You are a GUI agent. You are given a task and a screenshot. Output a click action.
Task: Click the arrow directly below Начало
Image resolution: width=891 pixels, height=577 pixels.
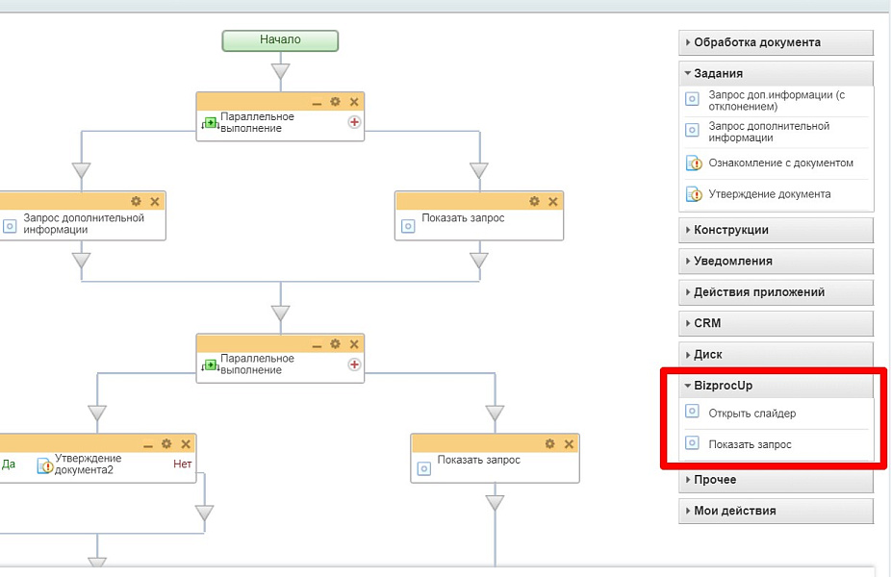coord(280,70)
